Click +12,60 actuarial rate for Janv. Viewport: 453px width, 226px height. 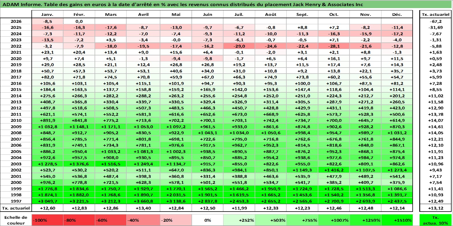tap(47, 208)
